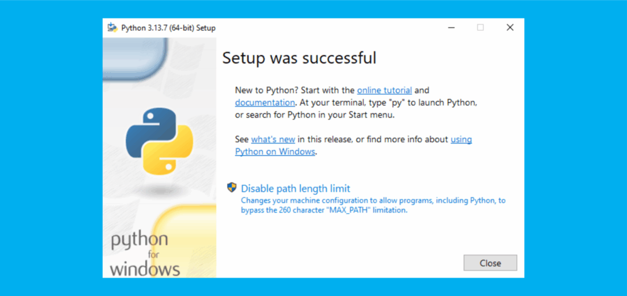Minimize the Python Setup window

pos(451,28)
